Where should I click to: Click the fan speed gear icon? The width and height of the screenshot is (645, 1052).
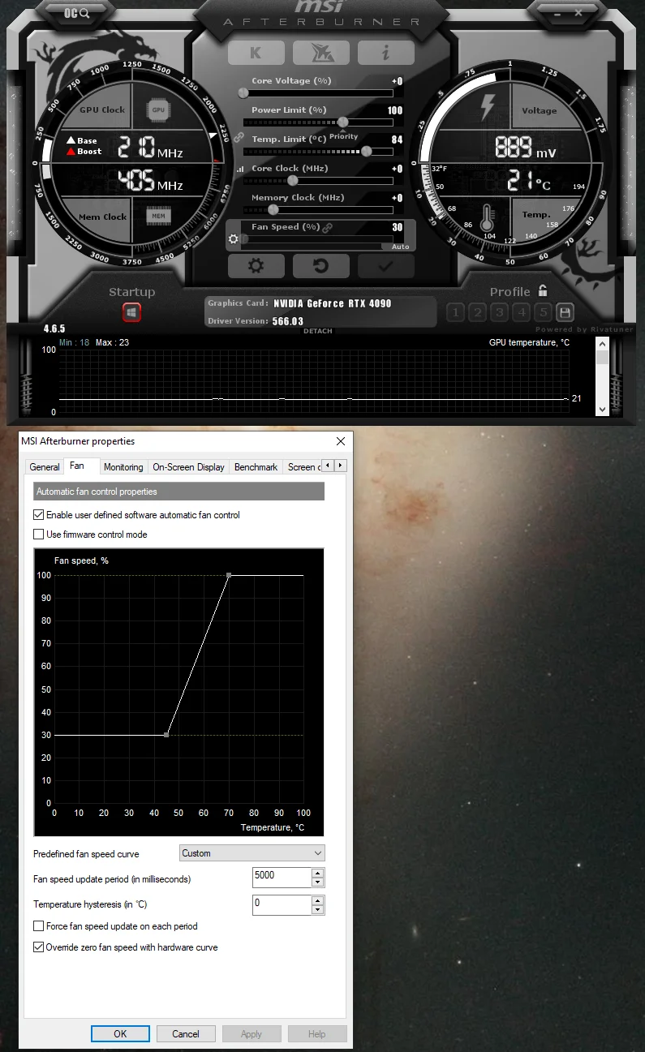pyautogui.click(x=234, y=239)
